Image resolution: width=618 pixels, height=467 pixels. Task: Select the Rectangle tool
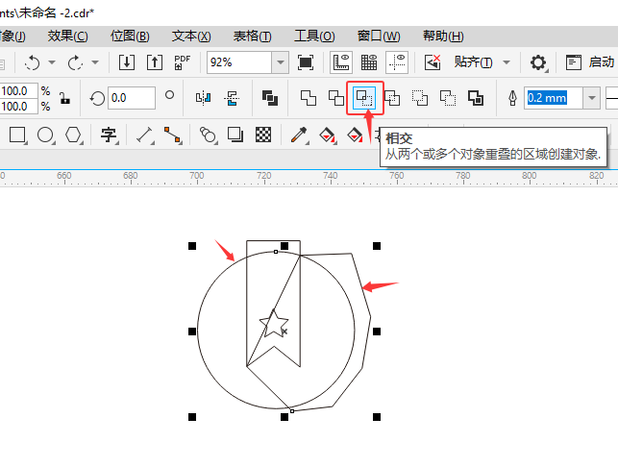pos(17,135)
